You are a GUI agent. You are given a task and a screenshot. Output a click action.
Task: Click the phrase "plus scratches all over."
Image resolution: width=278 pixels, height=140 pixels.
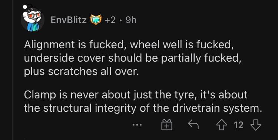[x=82, y=71]
